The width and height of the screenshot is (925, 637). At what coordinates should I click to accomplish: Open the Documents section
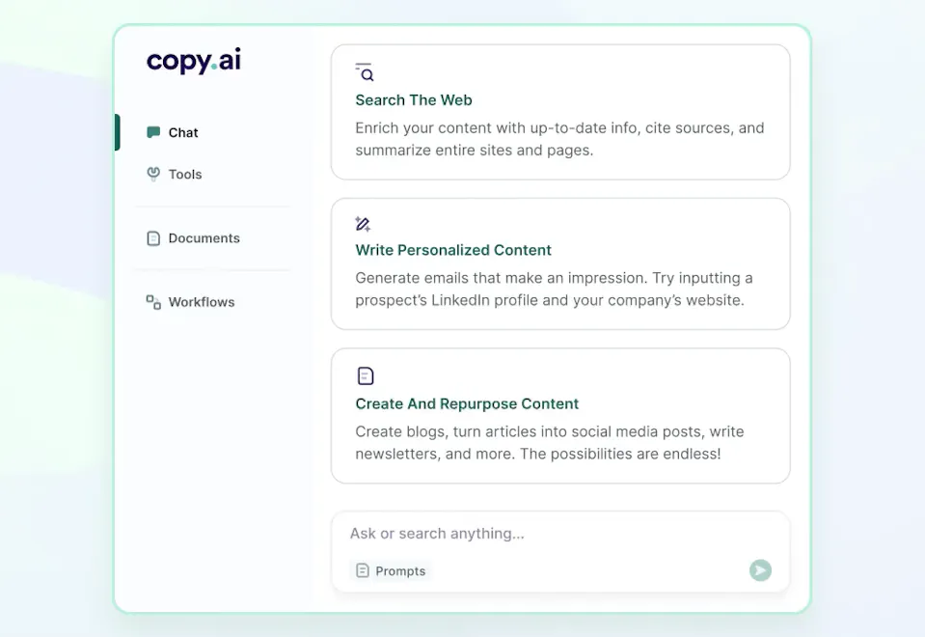point(204,237)
